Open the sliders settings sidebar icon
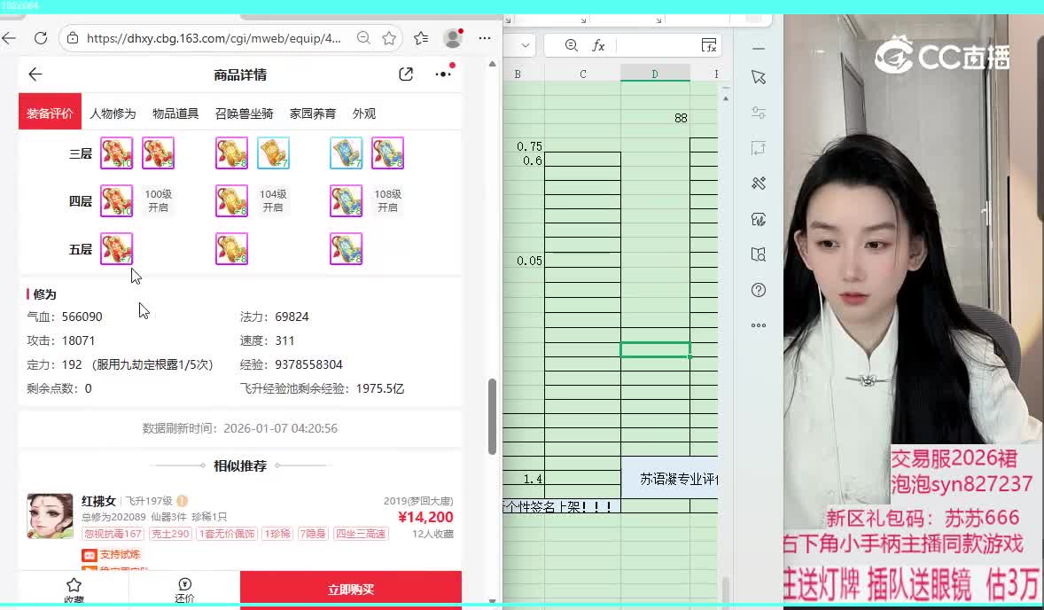This screenshot has width=1044, height=610. point(759,113)
